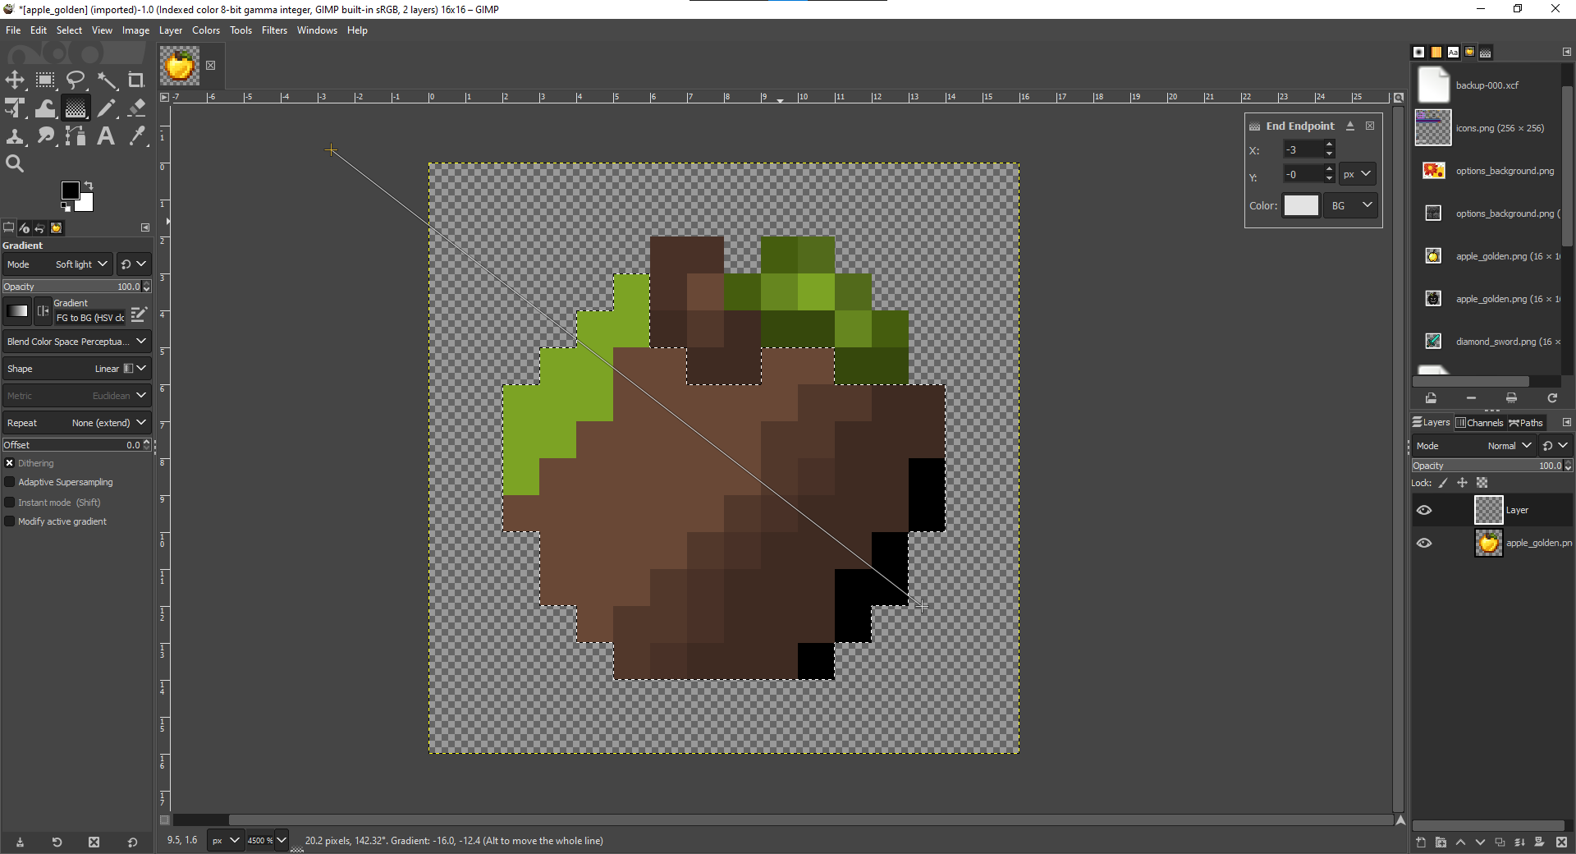Viewport: 1576px width, 854px height.
Task: Select the Gradient tool in toolbox
Action: 76,108
